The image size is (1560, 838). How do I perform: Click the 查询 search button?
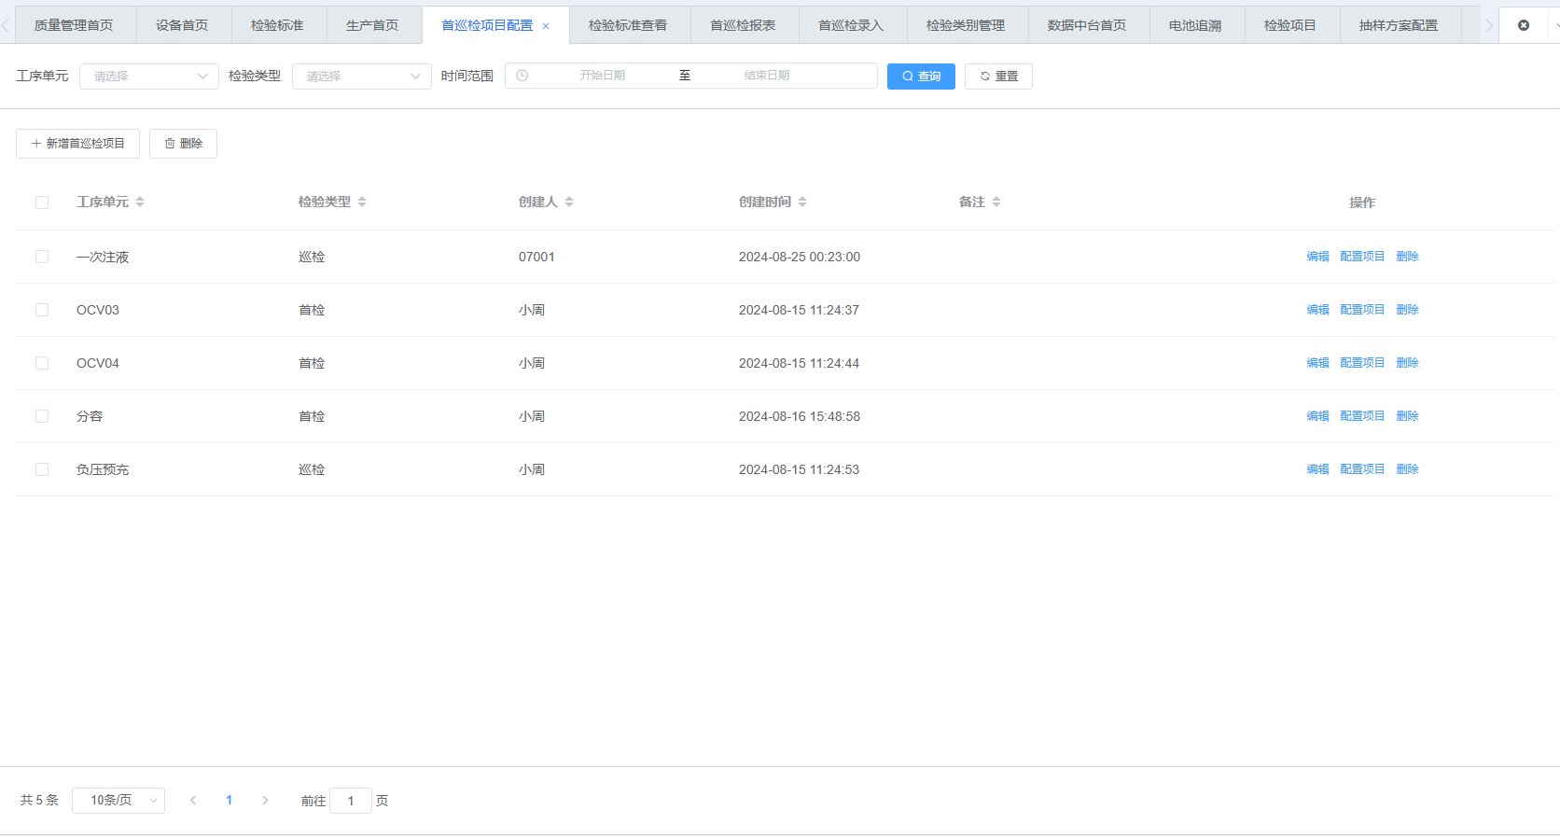point(921,77)
